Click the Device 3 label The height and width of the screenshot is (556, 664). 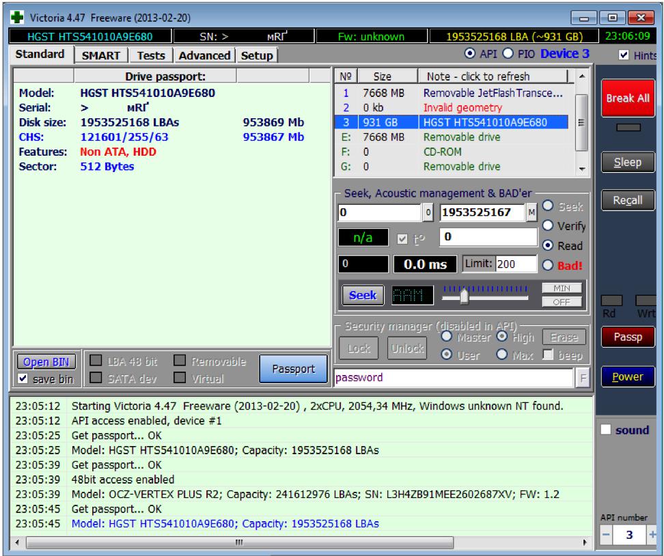565,54
